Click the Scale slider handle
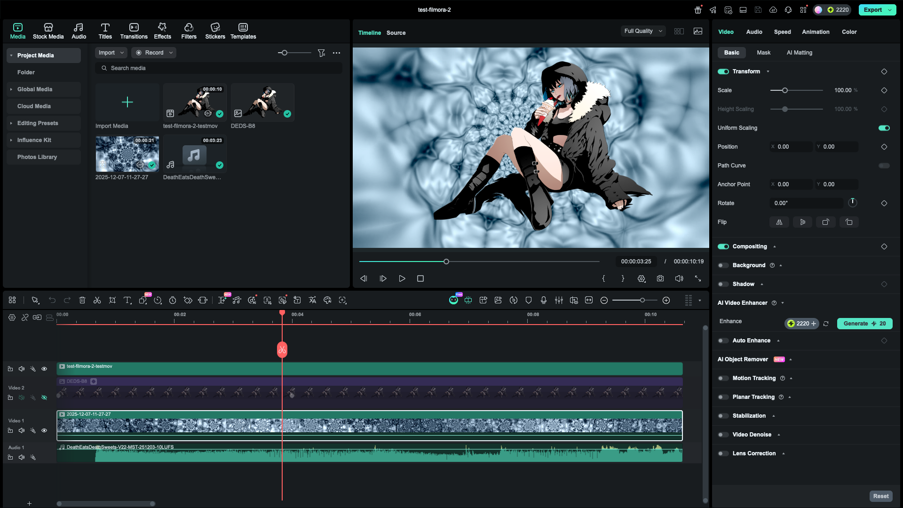The image size is (903, 508). click(784, 90)
